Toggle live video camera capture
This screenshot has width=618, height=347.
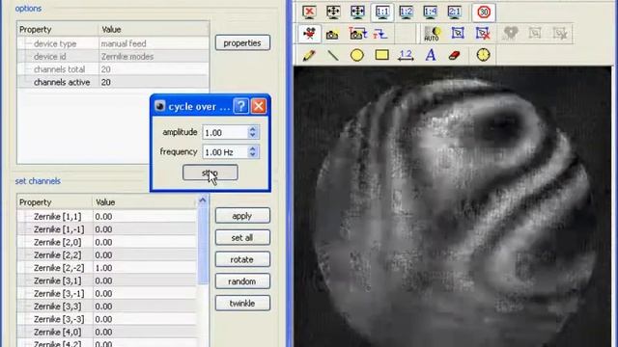click(309, 34)
